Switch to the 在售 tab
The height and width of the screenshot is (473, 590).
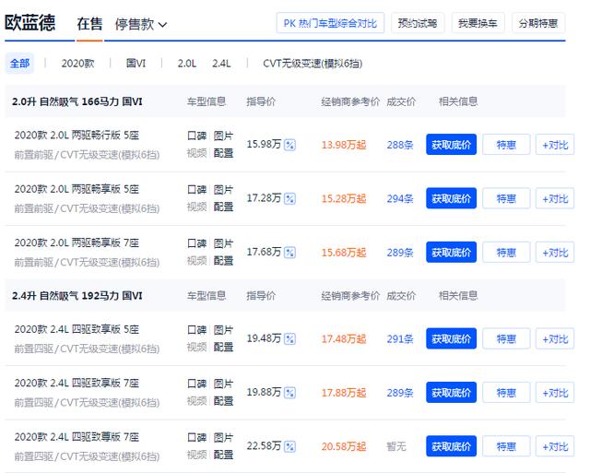(x=89, y=24)
